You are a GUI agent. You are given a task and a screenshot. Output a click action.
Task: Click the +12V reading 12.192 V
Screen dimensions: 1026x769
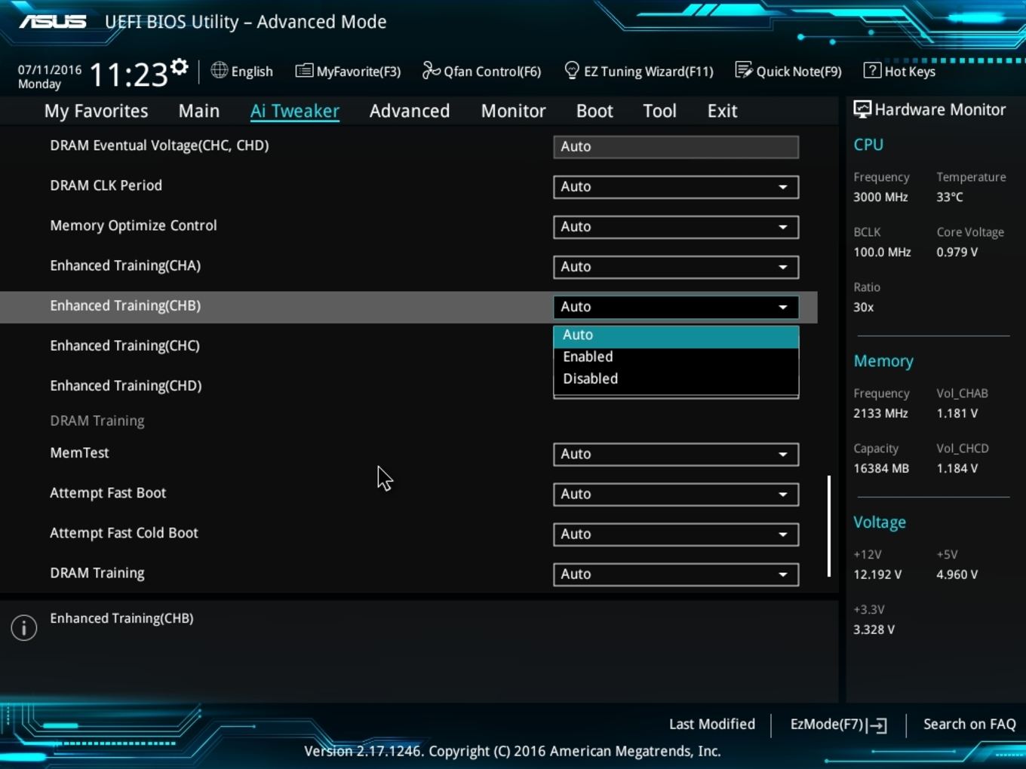click(x=877, y=574)
